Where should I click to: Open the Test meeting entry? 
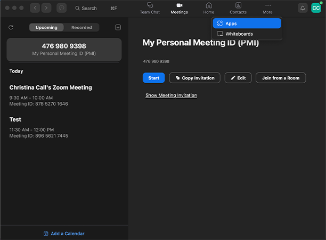point(64,127)
